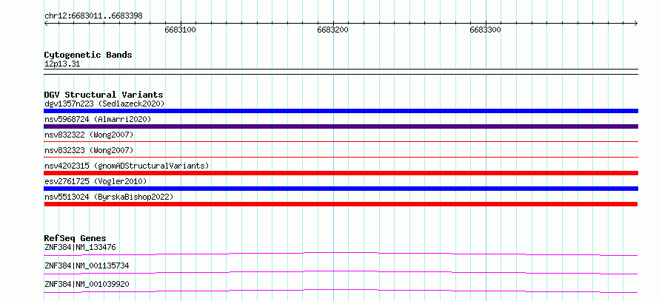
Task: Click the red bar for nsv4202315
Action: (x=341, y=173)
